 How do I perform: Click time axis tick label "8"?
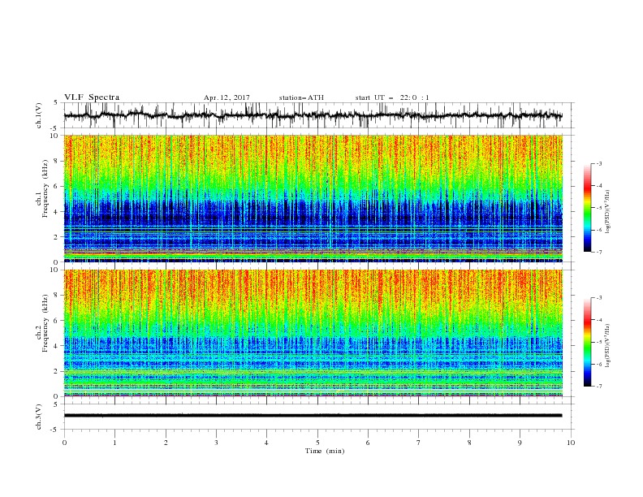click(x=469, y=443)
